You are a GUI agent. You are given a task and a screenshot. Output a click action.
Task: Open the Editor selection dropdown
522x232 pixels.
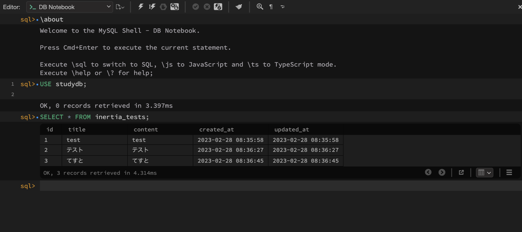(x=109, y=7)
